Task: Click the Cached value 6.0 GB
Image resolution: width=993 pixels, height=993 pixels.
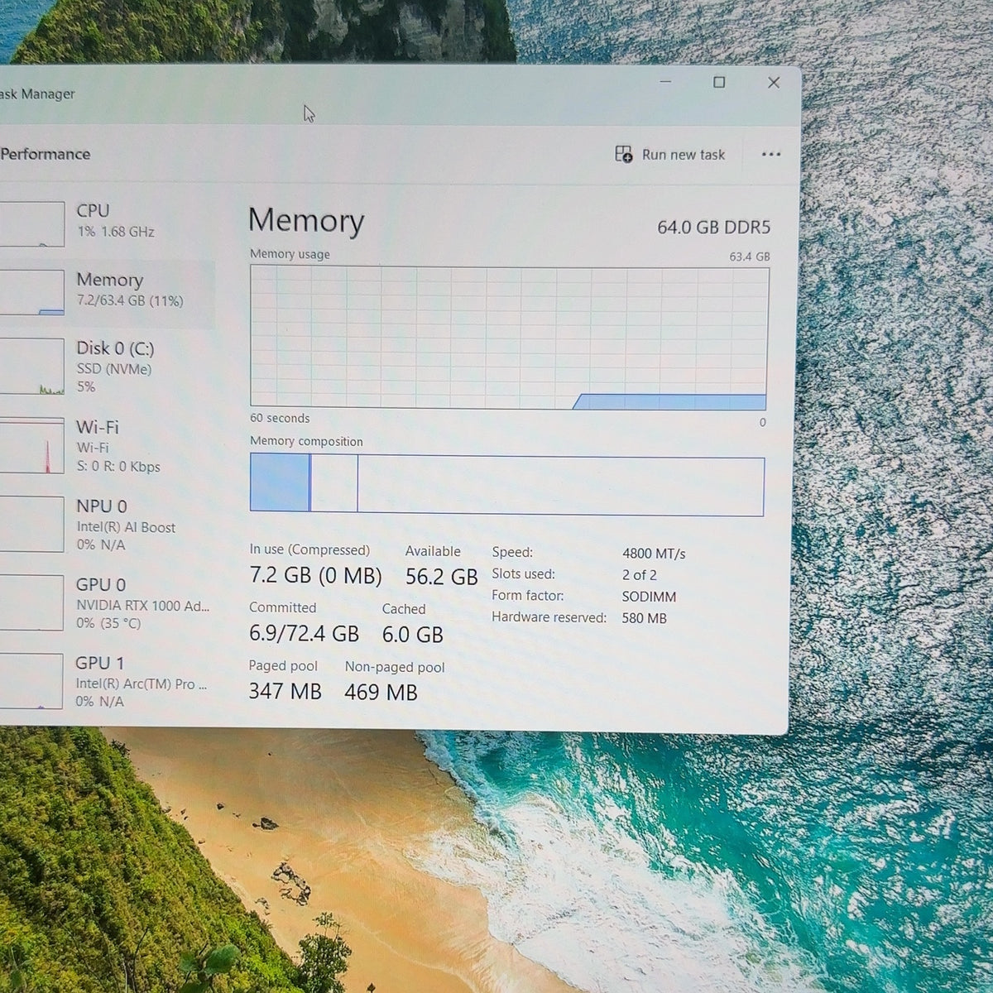Action: point(413,635)
